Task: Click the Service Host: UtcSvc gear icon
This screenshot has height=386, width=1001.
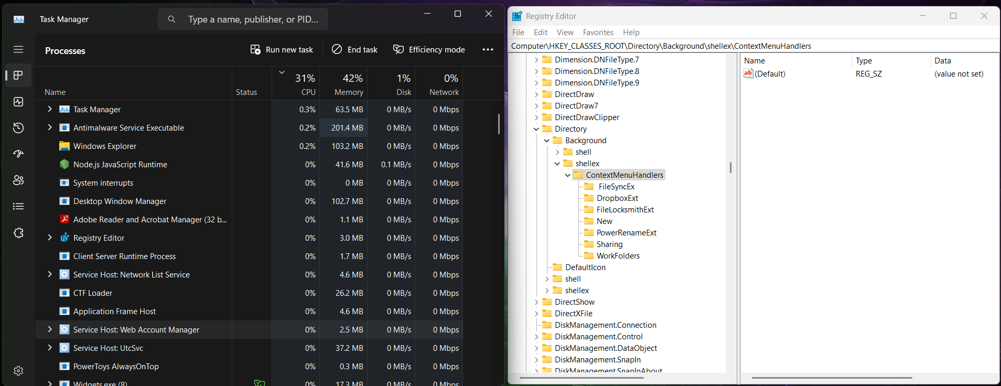Action: pyautogui.click(x=64, y=348)
